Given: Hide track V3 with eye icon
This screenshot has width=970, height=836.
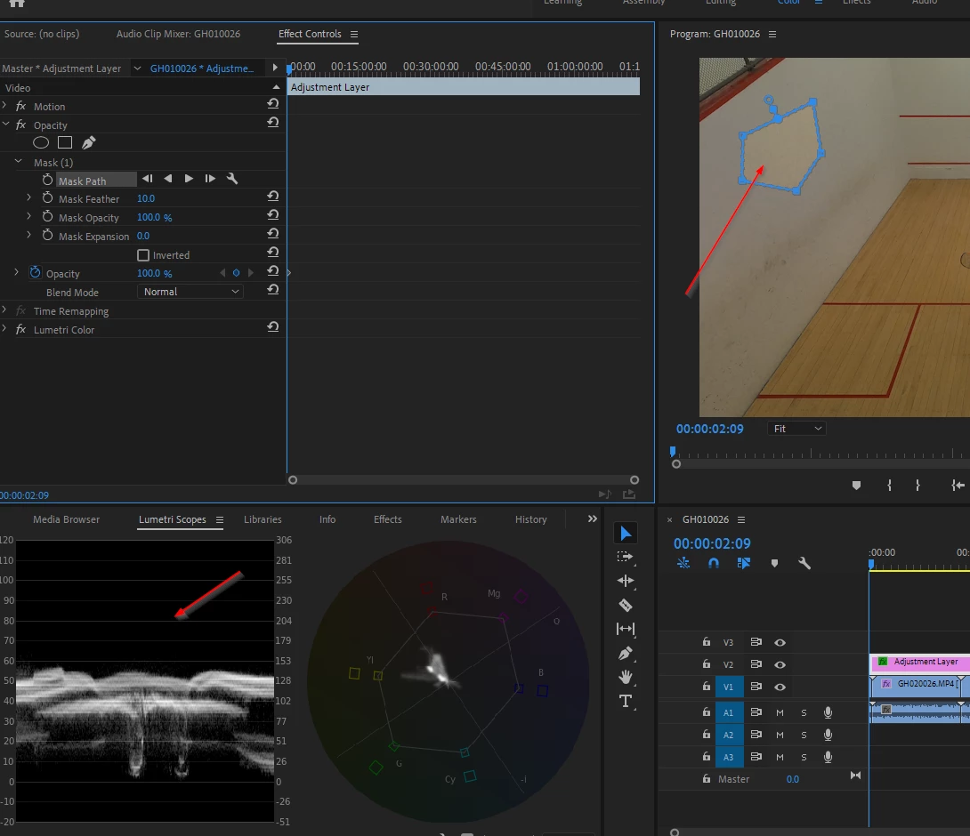Looking at the screenshot, I should (780, 642).
